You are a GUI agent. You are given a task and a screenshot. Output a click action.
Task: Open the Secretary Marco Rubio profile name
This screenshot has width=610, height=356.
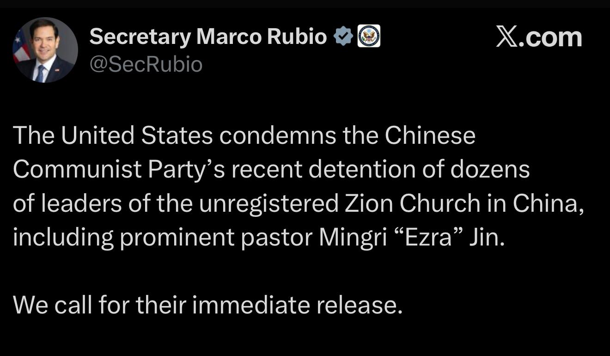tap(208, 37)
